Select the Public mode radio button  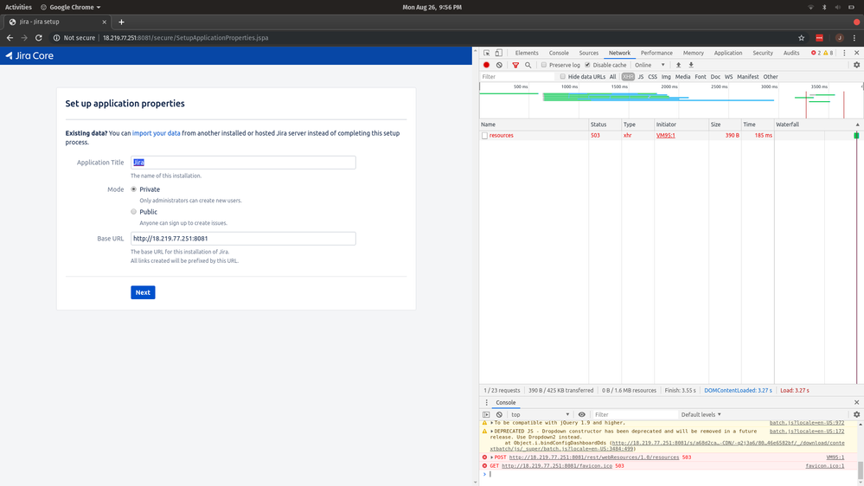pos(133,212)
